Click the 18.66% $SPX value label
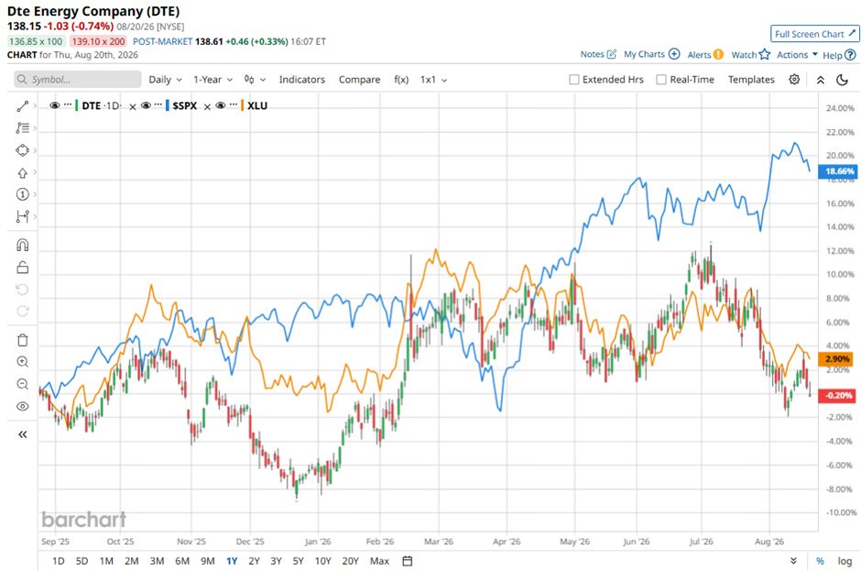This screenshot has height=571, width=861. (x=837, y=171)
